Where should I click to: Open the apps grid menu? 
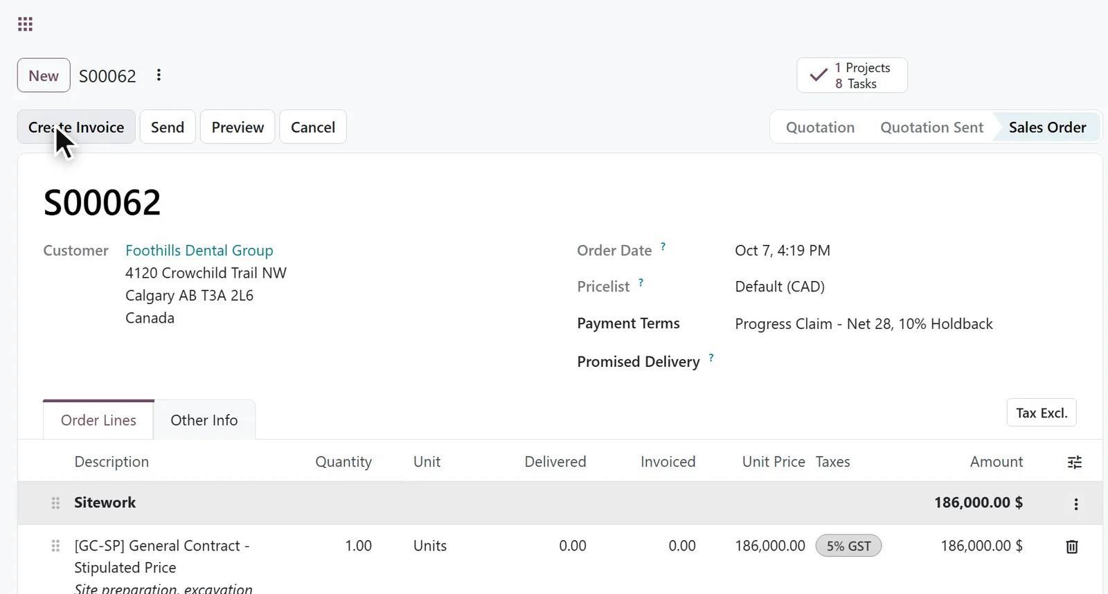point(25,25)
